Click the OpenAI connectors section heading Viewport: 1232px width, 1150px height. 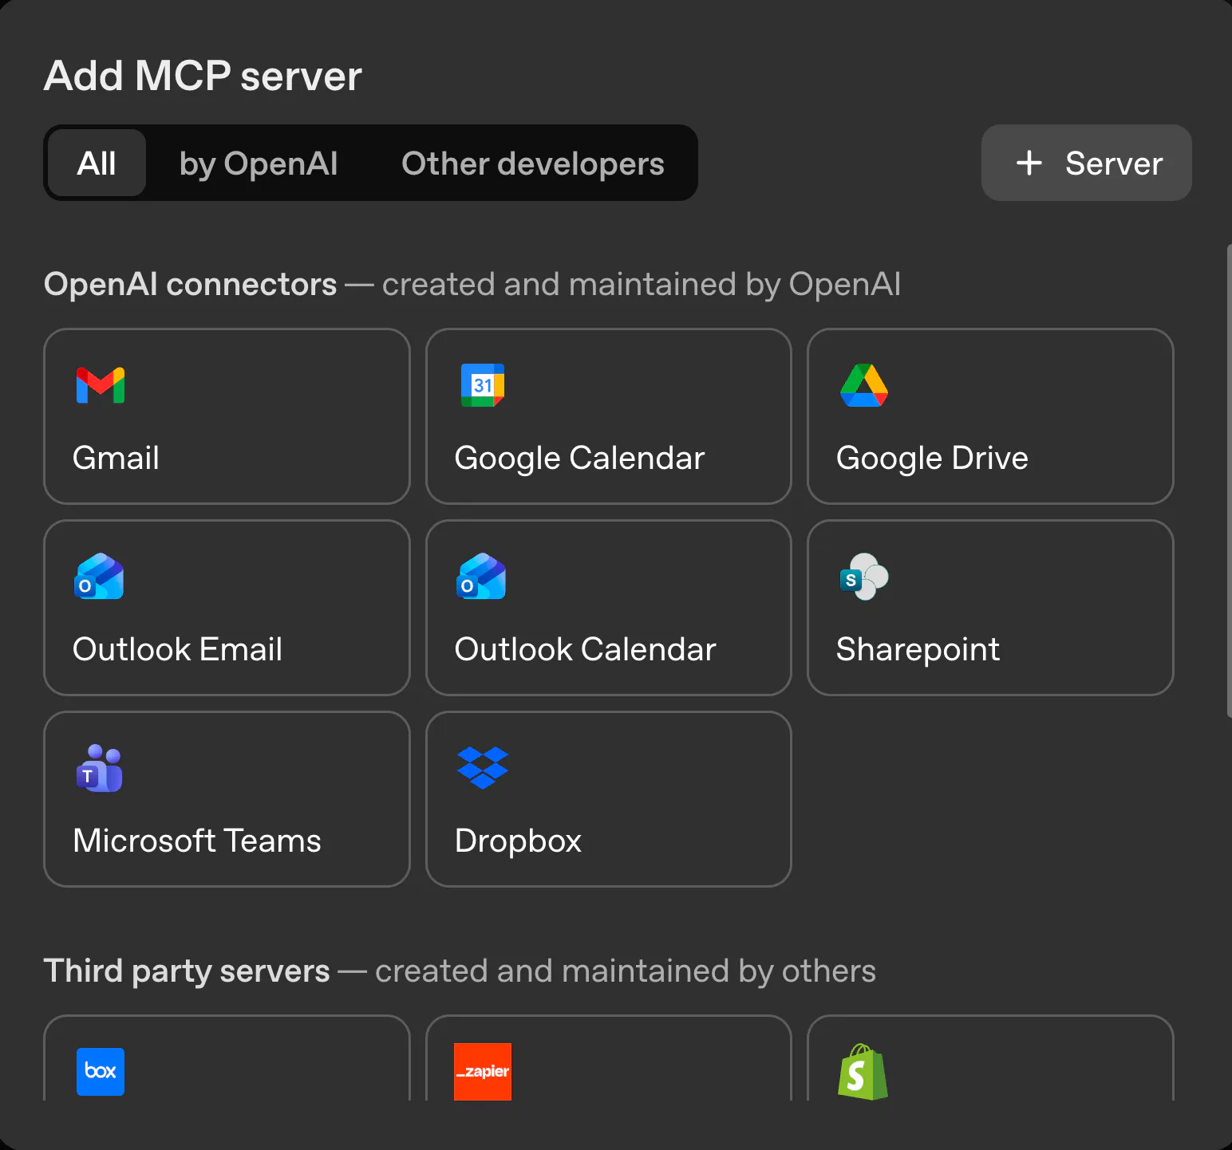pyautogui.click(x=190, y=284)
